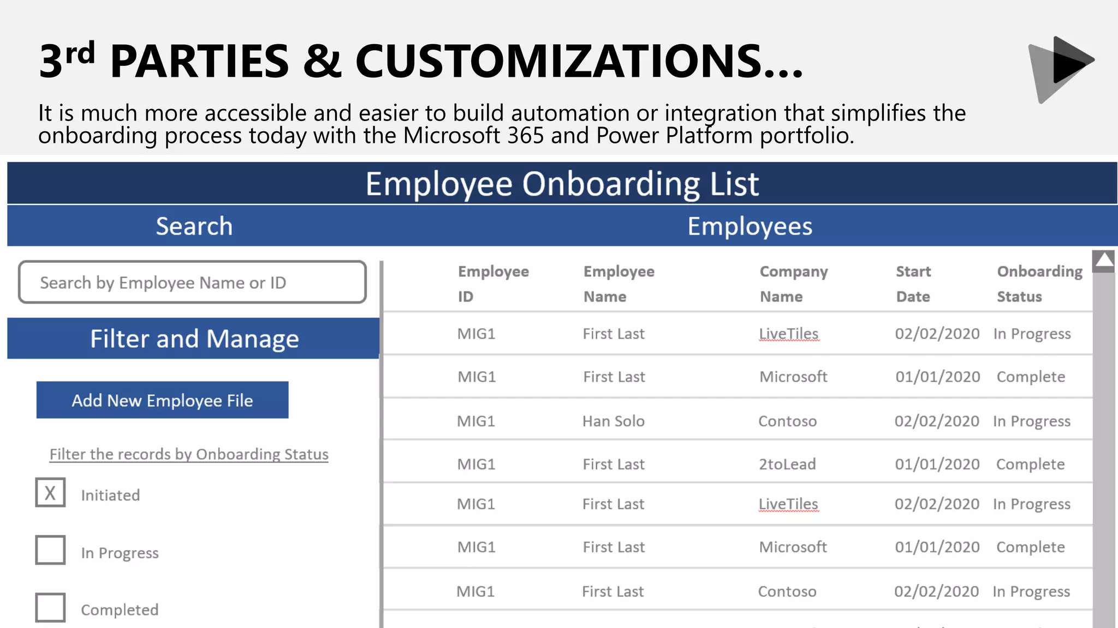Screen dimensions: 1118x628
Task: Click the Onboarding Status column header
Action: coord(1040,284)
